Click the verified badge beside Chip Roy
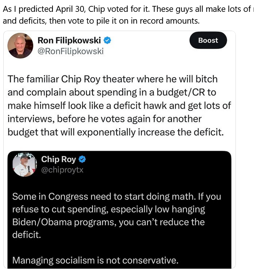254x277 pixels. pos(83,160)
